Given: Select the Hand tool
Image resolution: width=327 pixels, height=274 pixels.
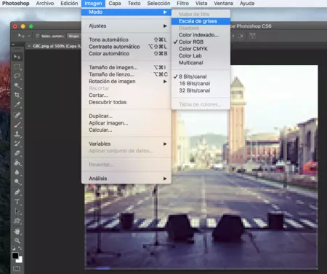Looking at the screenshot, I should point(17,231).
